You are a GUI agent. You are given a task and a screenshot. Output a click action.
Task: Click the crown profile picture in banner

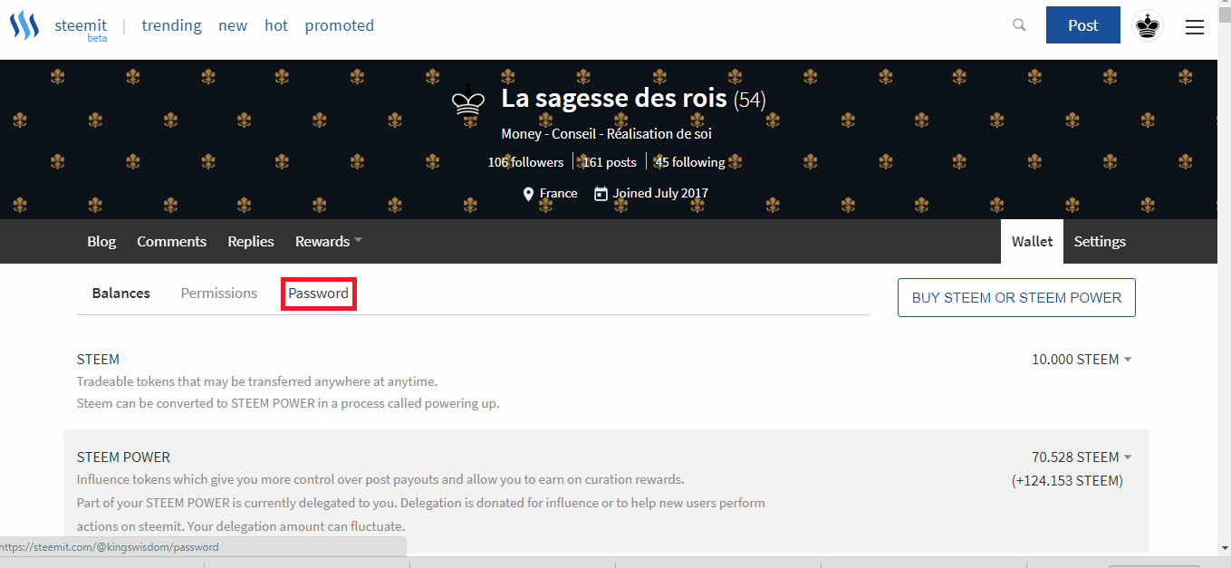coord(468,99)
